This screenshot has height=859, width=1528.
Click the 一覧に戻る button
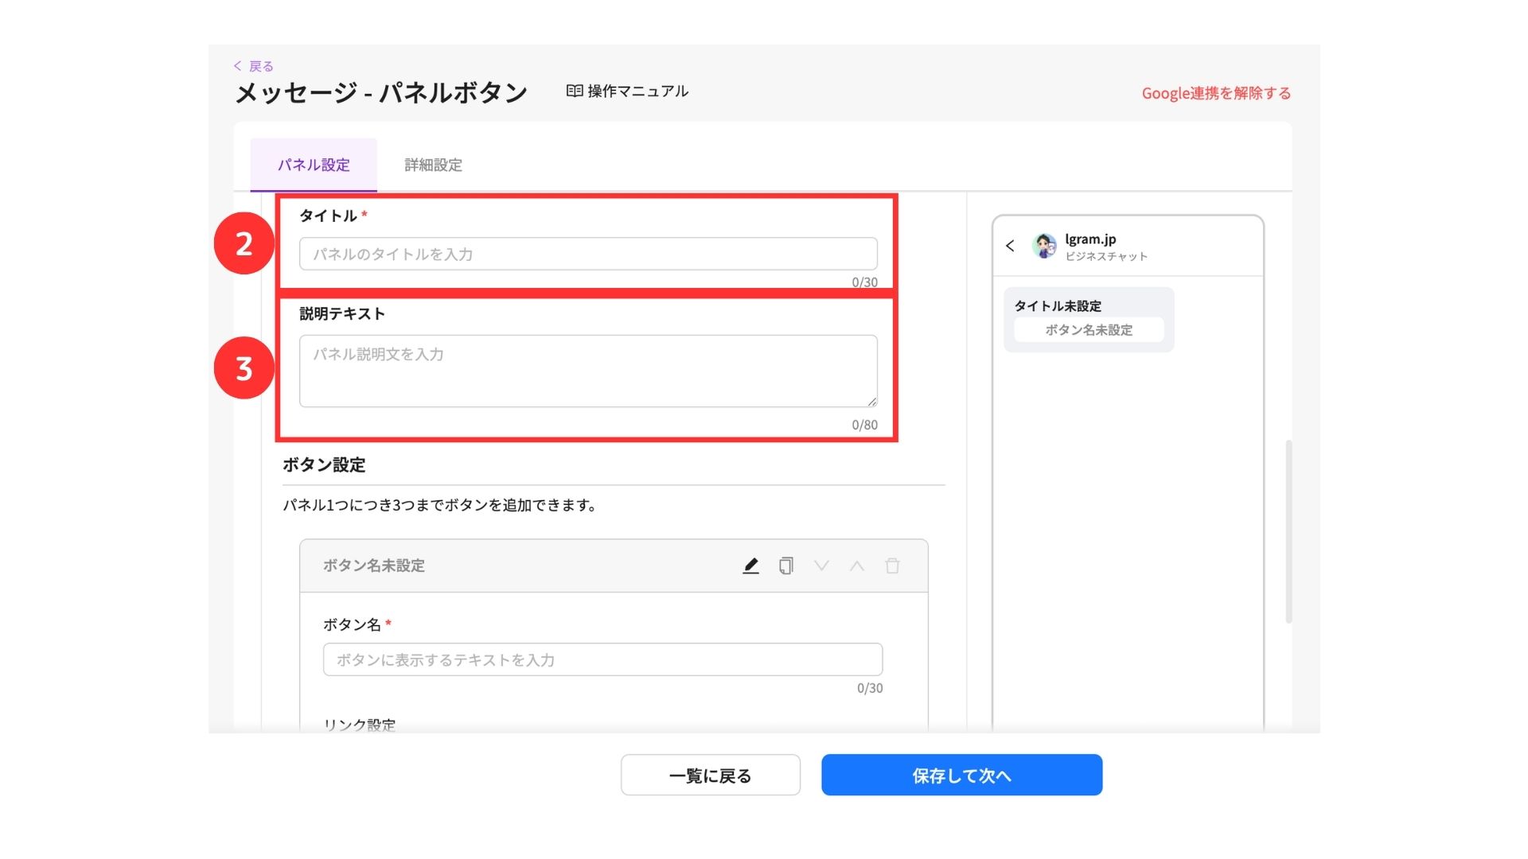[x=710, y=775]
